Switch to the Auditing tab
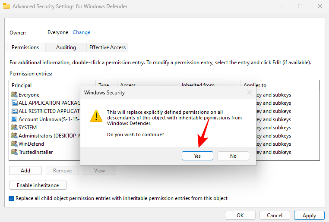 pyautogui.click(x=66, y=47)
